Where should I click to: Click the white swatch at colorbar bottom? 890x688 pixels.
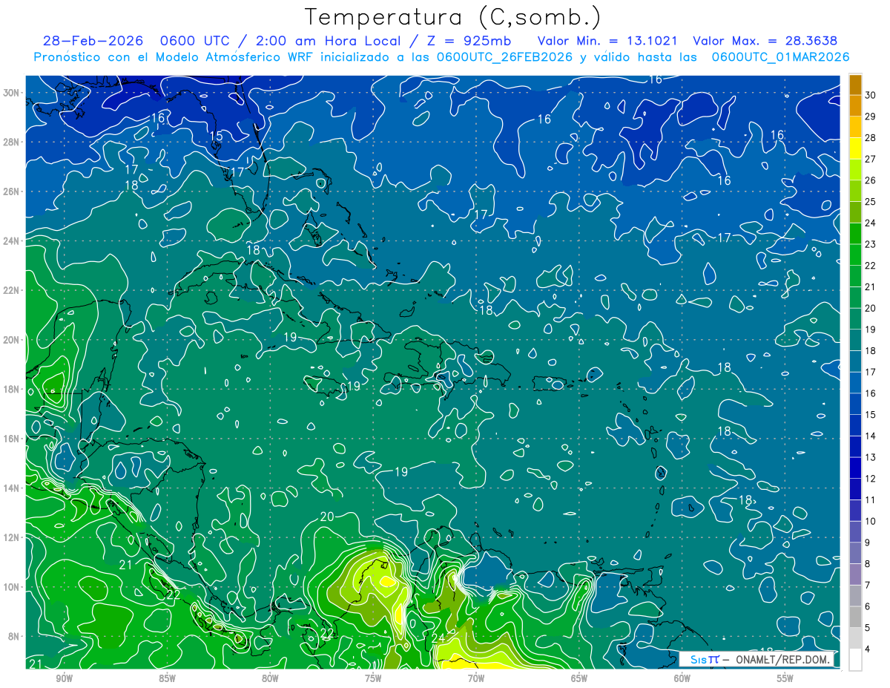855,659
